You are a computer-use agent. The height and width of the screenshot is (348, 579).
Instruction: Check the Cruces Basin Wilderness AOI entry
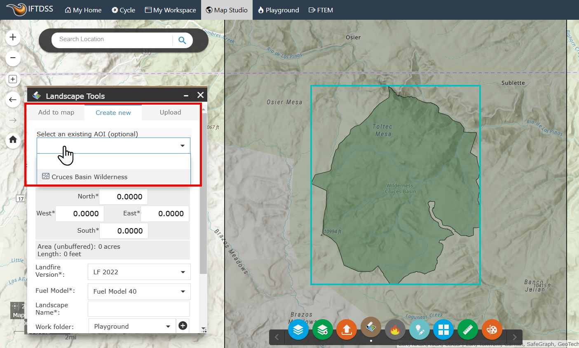point(89,176)
